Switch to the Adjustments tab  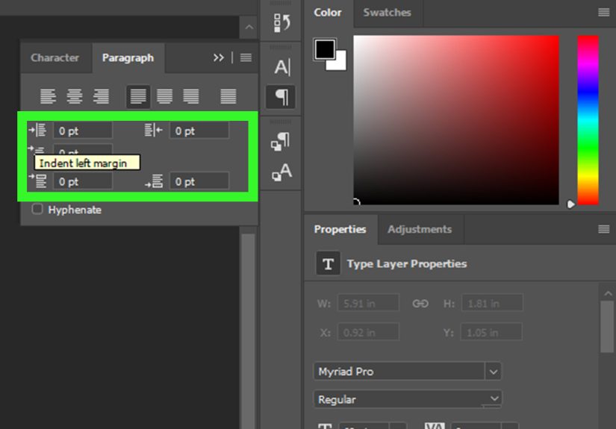(x=420, y=229)
